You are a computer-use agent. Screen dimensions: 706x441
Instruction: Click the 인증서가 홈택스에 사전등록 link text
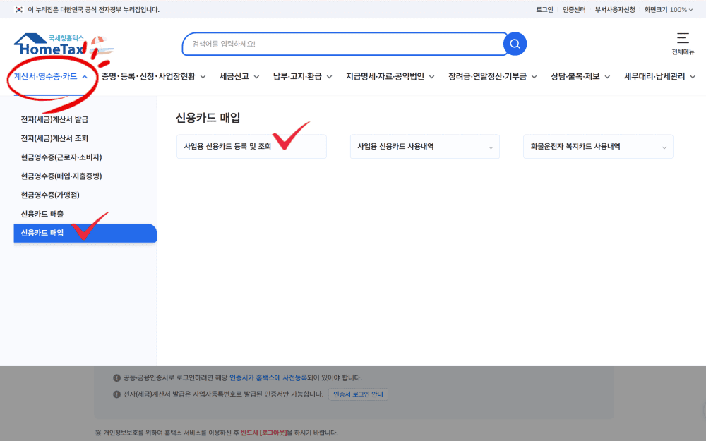(x=268, y=377)
